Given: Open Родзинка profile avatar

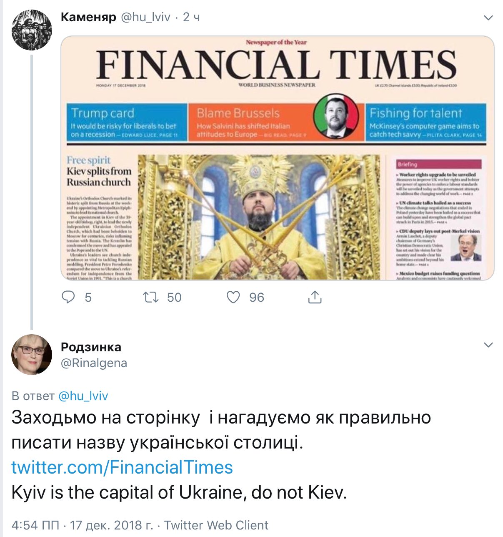Looking at the screenshot, I should pyautogui.click(x=32, y=354).
